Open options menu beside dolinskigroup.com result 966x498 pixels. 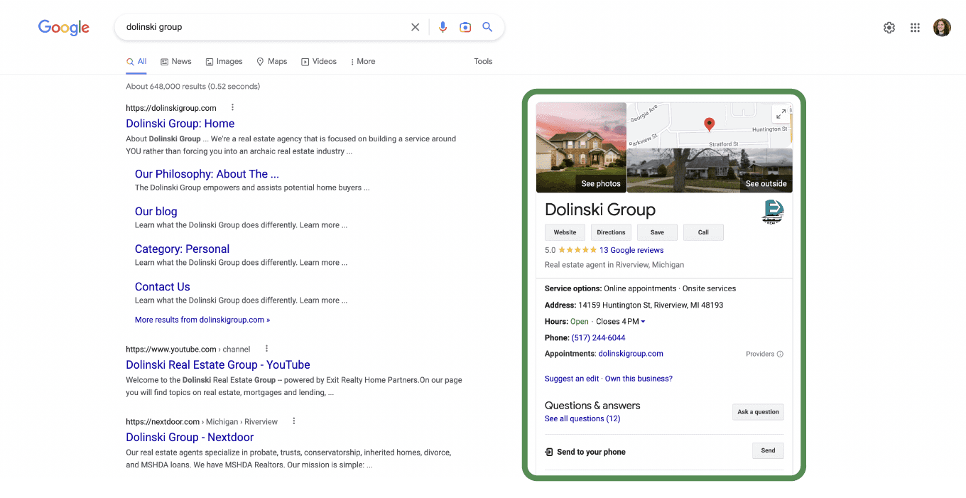click(x=232, y=107)
